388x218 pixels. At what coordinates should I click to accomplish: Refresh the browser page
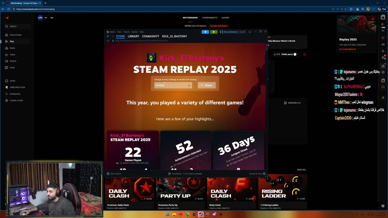pyautogui.click(x=8, y=9)
